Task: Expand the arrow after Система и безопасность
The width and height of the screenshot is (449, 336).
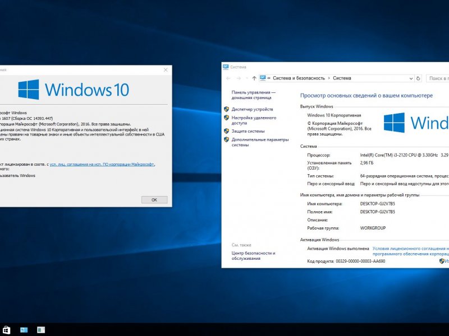Action: tap(329, 78)
